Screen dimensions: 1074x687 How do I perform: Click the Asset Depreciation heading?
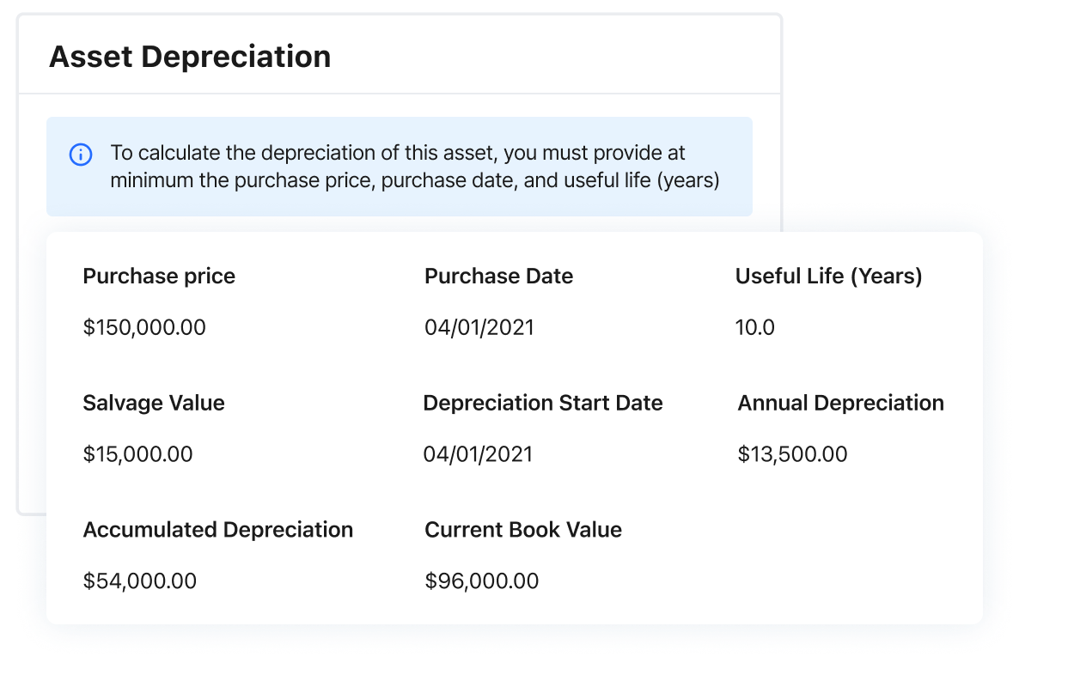pyautogui.click(x=190, y=57)
